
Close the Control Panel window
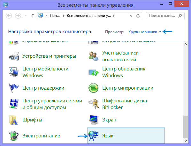click(x=182, y=4)
